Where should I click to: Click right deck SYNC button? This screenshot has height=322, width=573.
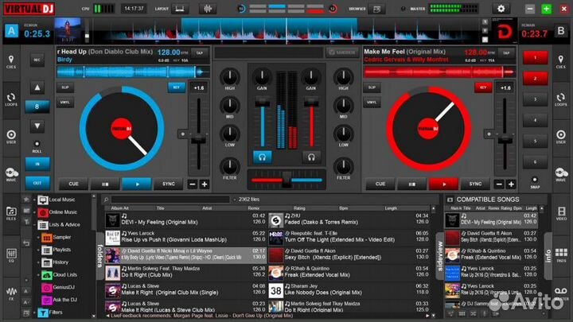pyautogui.click(x=475, y=184)
